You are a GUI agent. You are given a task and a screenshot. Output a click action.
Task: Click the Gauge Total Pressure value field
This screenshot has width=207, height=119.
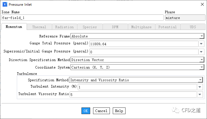click(x=144, y=44)
